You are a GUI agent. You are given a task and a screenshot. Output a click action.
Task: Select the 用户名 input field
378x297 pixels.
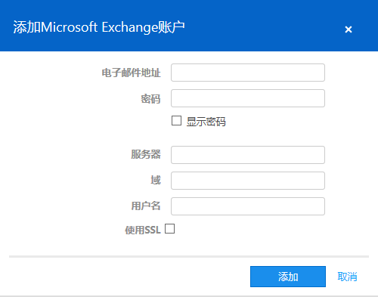coord(248,206)
